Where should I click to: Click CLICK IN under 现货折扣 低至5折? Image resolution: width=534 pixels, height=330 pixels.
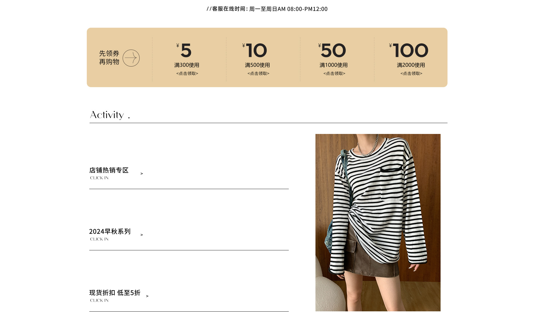(x=99, y=300)
